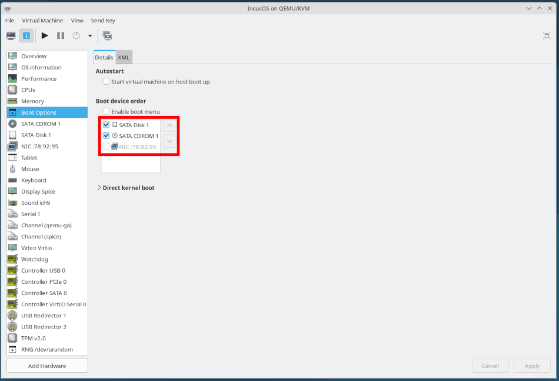The width and height of the screenshot is (559, 381).
Task: Open virtual hardware details view
Action: 26,35
